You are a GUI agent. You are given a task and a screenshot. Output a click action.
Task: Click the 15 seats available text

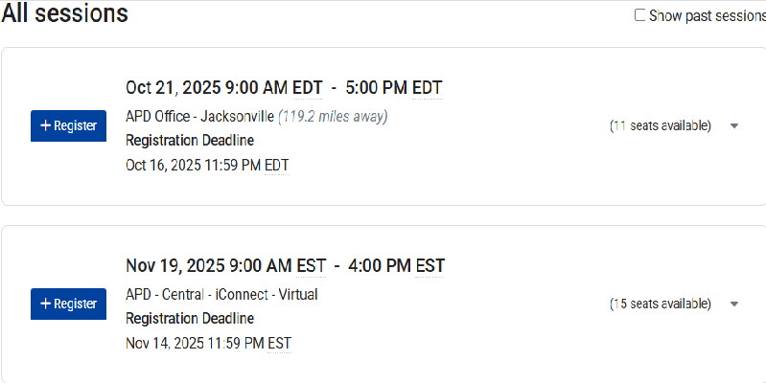coord(661,304)
